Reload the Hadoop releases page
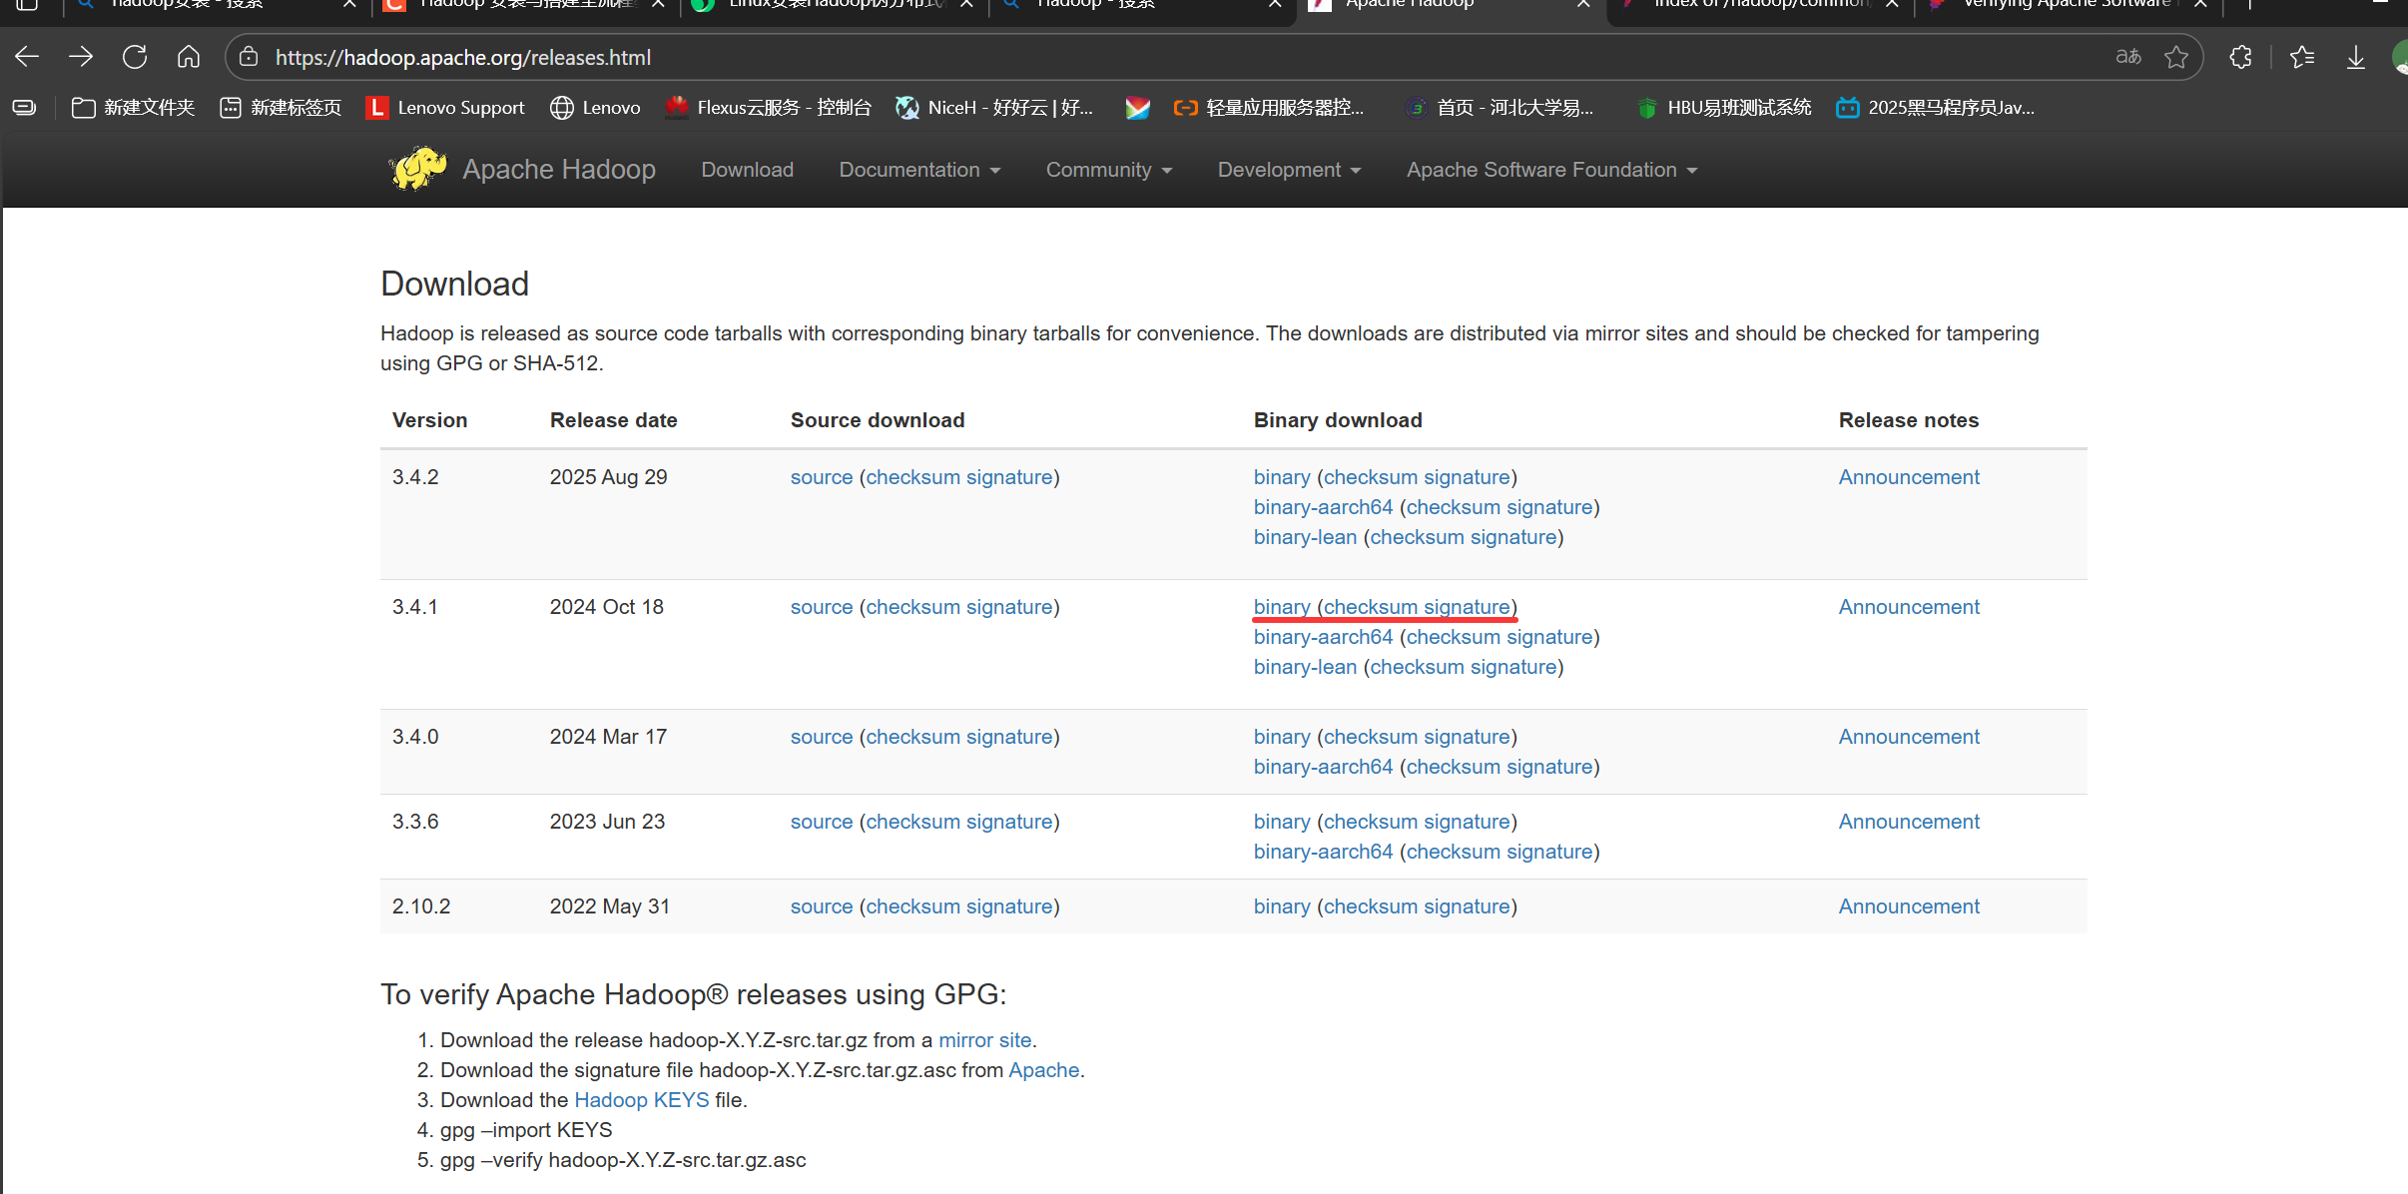This screenshot has width=2408, height=1194. [x=135, y=57]
